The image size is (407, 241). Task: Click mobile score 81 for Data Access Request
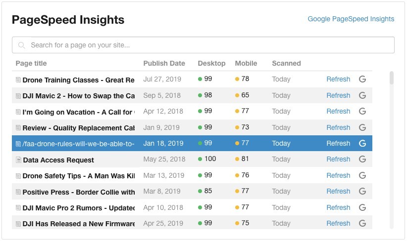click(245, 159)
